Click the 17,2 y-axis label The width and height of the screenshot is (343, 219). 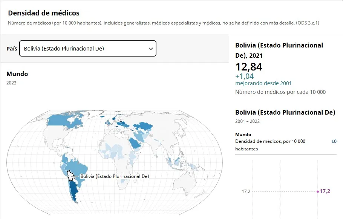[x=246, y=191]
